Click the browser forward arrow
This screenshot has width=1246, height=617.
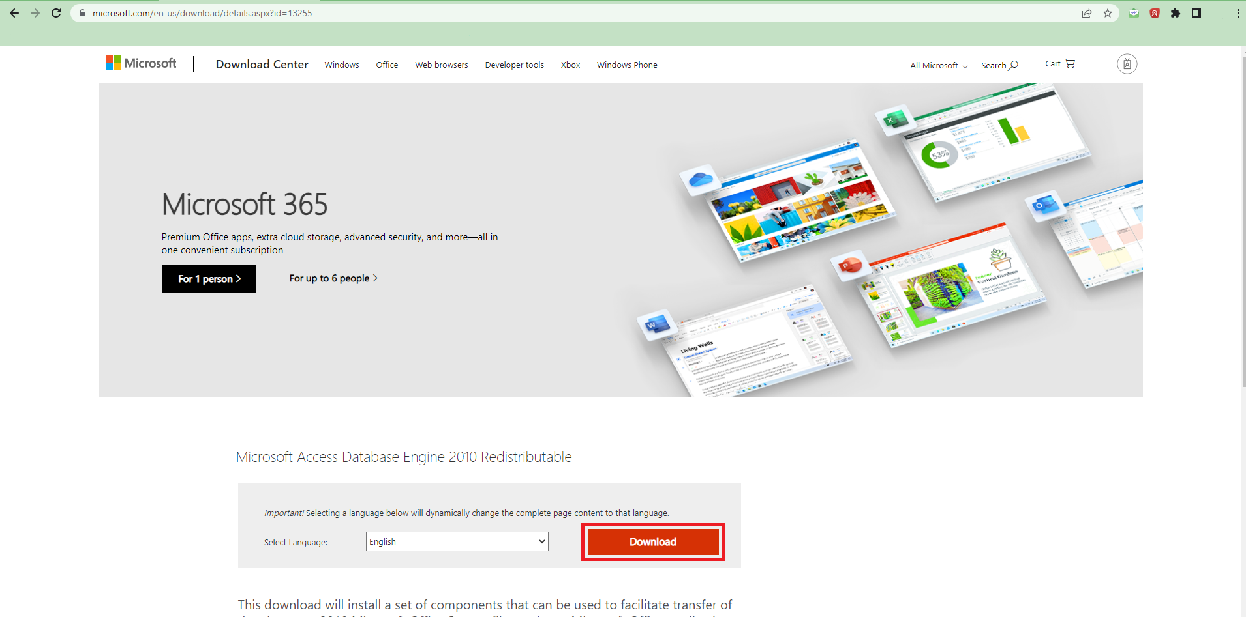35,13
